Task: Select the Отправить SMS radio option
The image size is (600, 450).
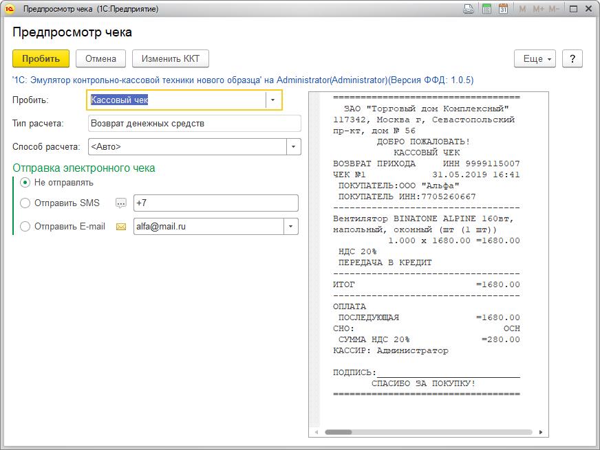Action: (x=25, y=203)
